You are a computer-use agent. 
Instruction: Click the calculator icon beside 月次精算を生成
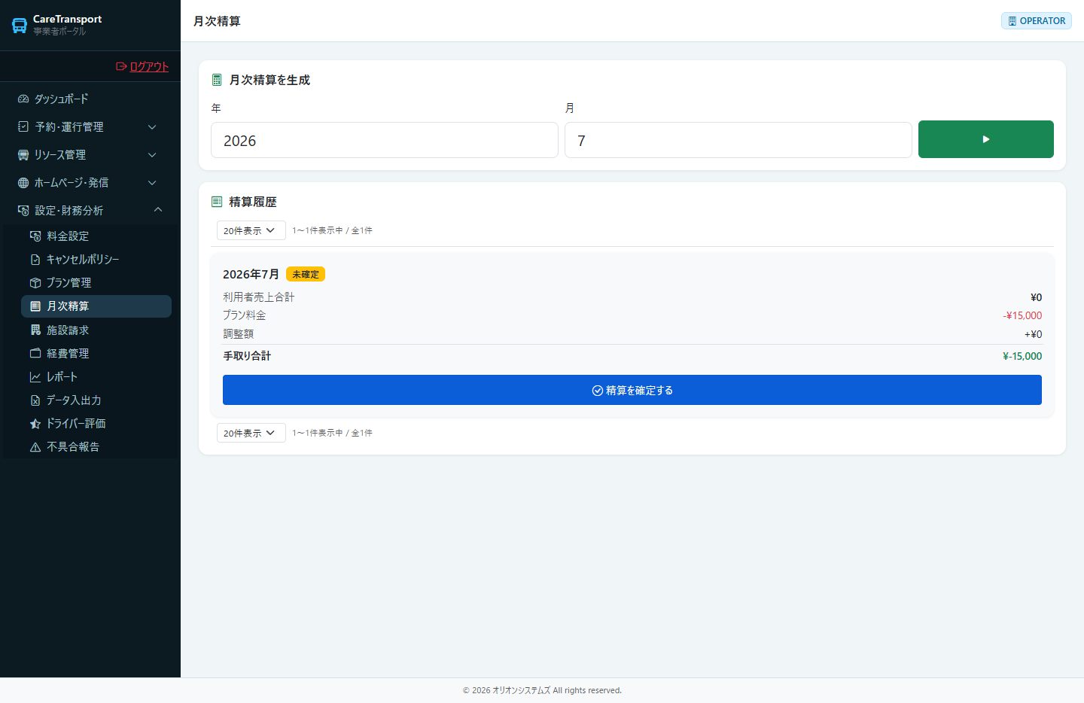pyautogui.click(x=217, y=80)
